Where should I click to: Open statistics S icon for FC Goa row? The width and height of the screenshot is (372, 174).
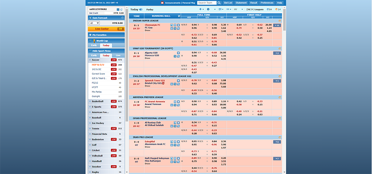[175, 28]
